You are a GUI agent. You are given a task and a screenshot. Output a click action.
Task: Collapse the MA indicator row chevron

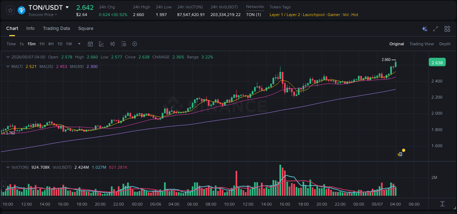tap(8, 66)
